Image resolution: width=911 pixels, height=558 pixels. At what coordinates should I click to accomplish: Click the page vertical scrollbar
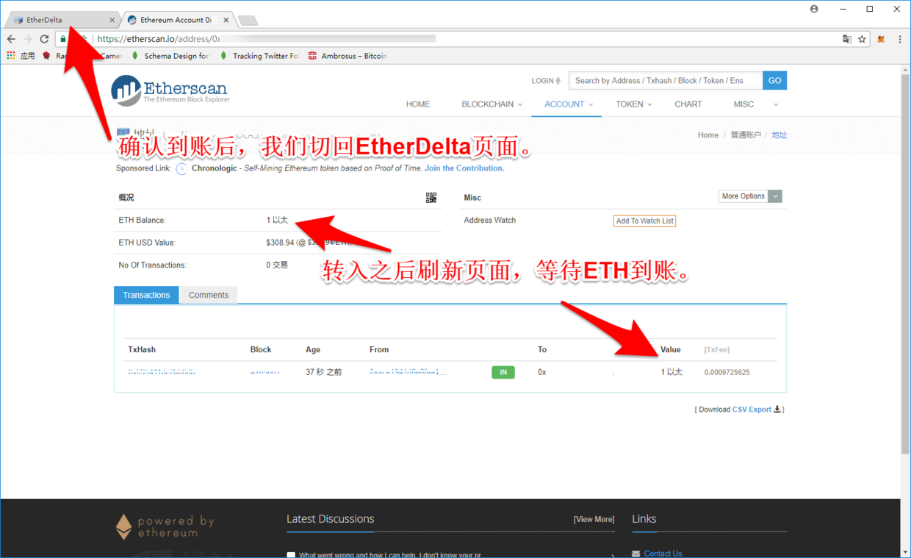[x=905, y=263]
